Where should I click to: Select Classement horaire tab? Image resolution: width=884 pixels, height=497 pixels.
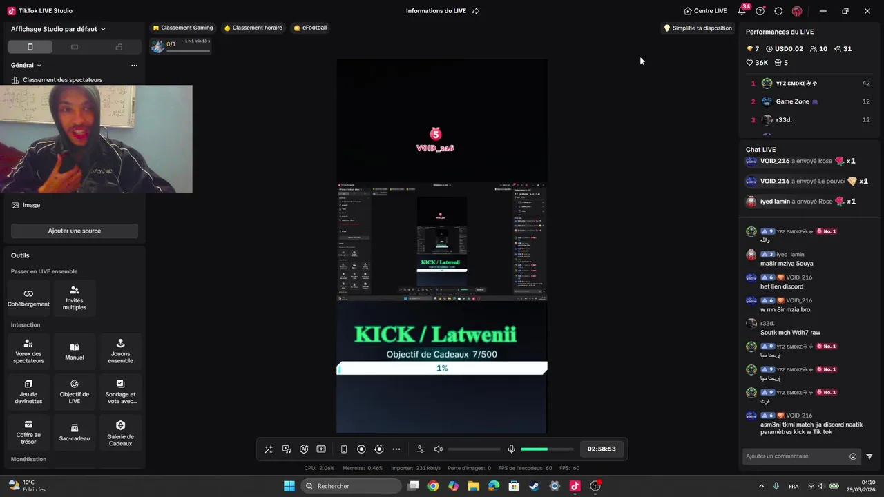pyautogui.click(x=253, y=28)
